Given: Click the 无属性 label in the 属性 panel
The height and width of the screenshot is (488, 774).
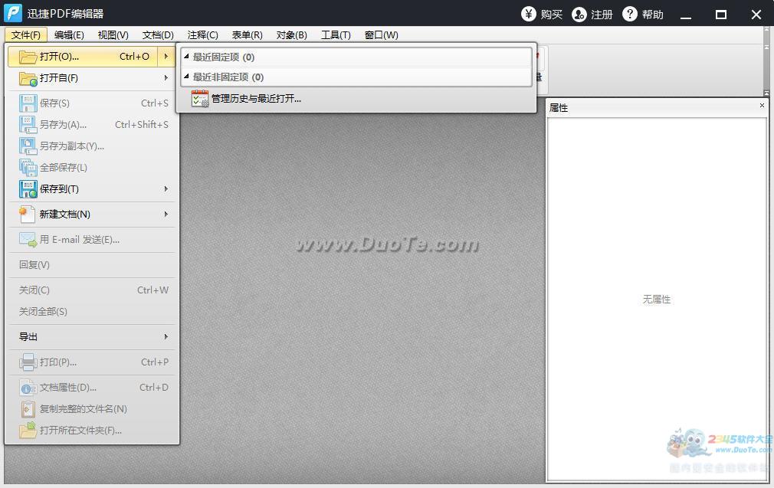Looking at the screenshot, I should pos(657,300).
